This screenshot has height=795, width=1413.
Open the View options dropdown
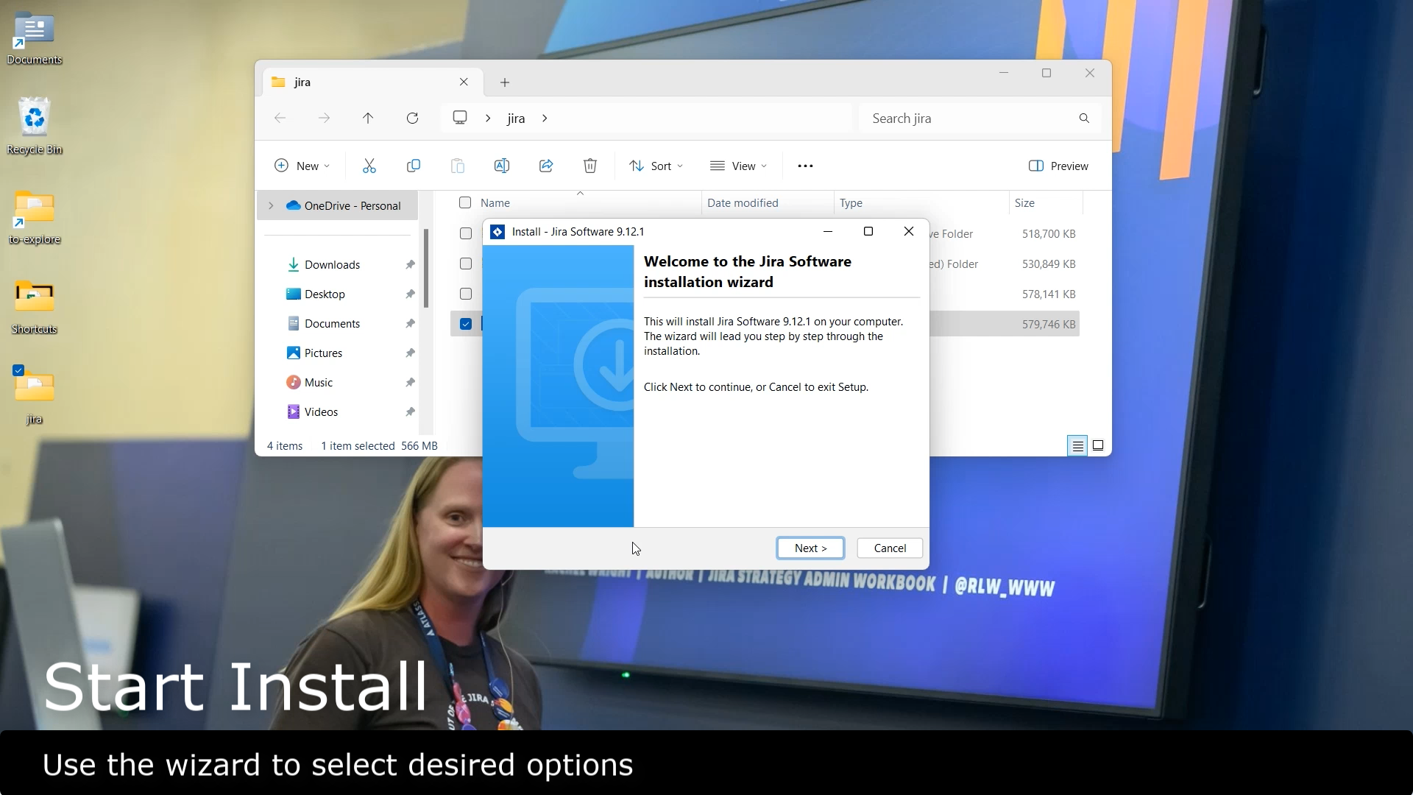[x=739, y=166]
